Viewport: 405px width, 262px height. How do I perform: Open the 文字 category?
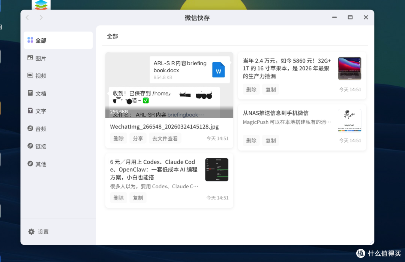pyautogui.click(x=58, y=111)
